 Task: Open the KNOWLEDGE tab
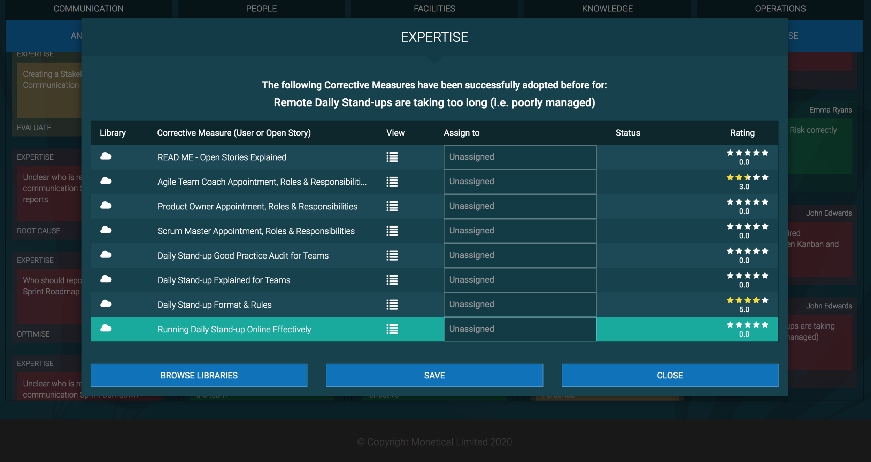pyautogui.click(x=607, y=9)
